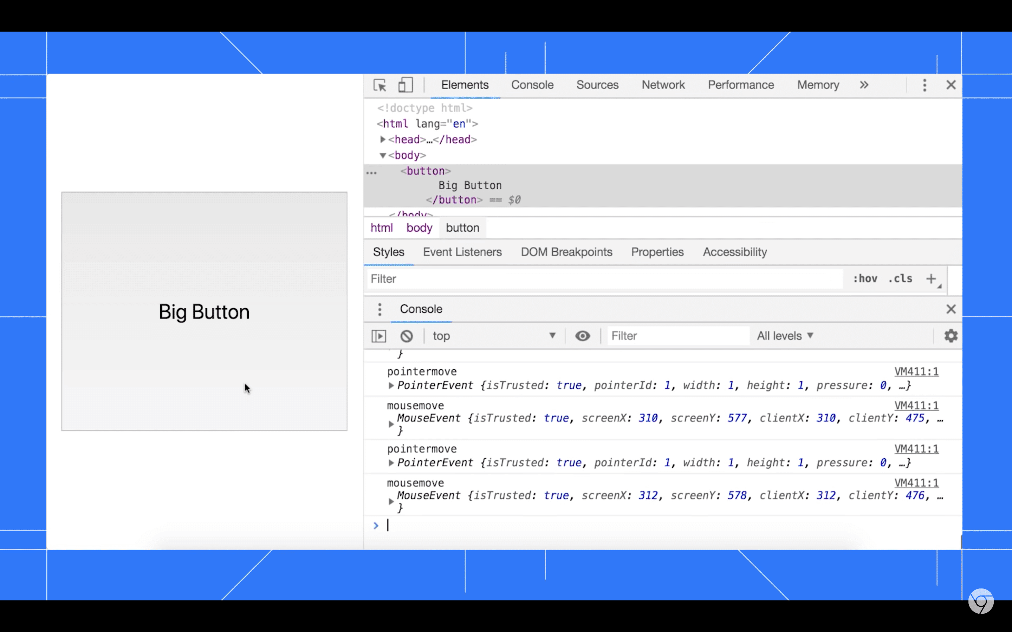
Task: Click the Elements panel inspector icon
Action: (x=379, y=85)
